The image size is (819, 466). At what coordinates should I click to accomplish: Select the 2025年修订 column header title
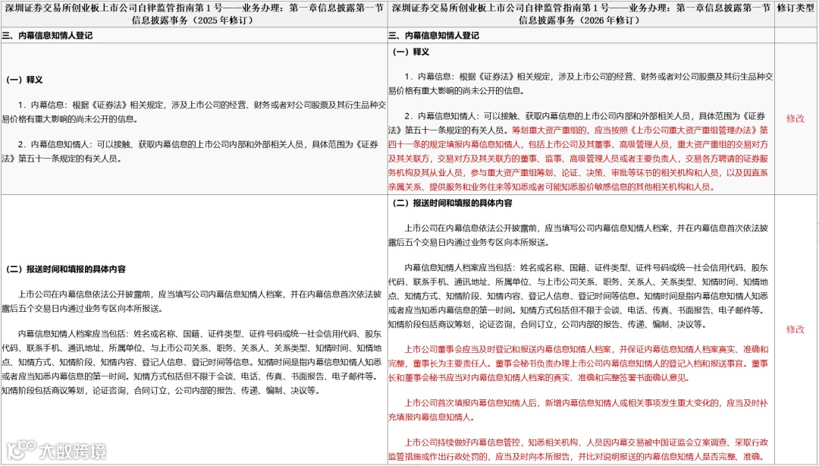click(x=194, y=14)
